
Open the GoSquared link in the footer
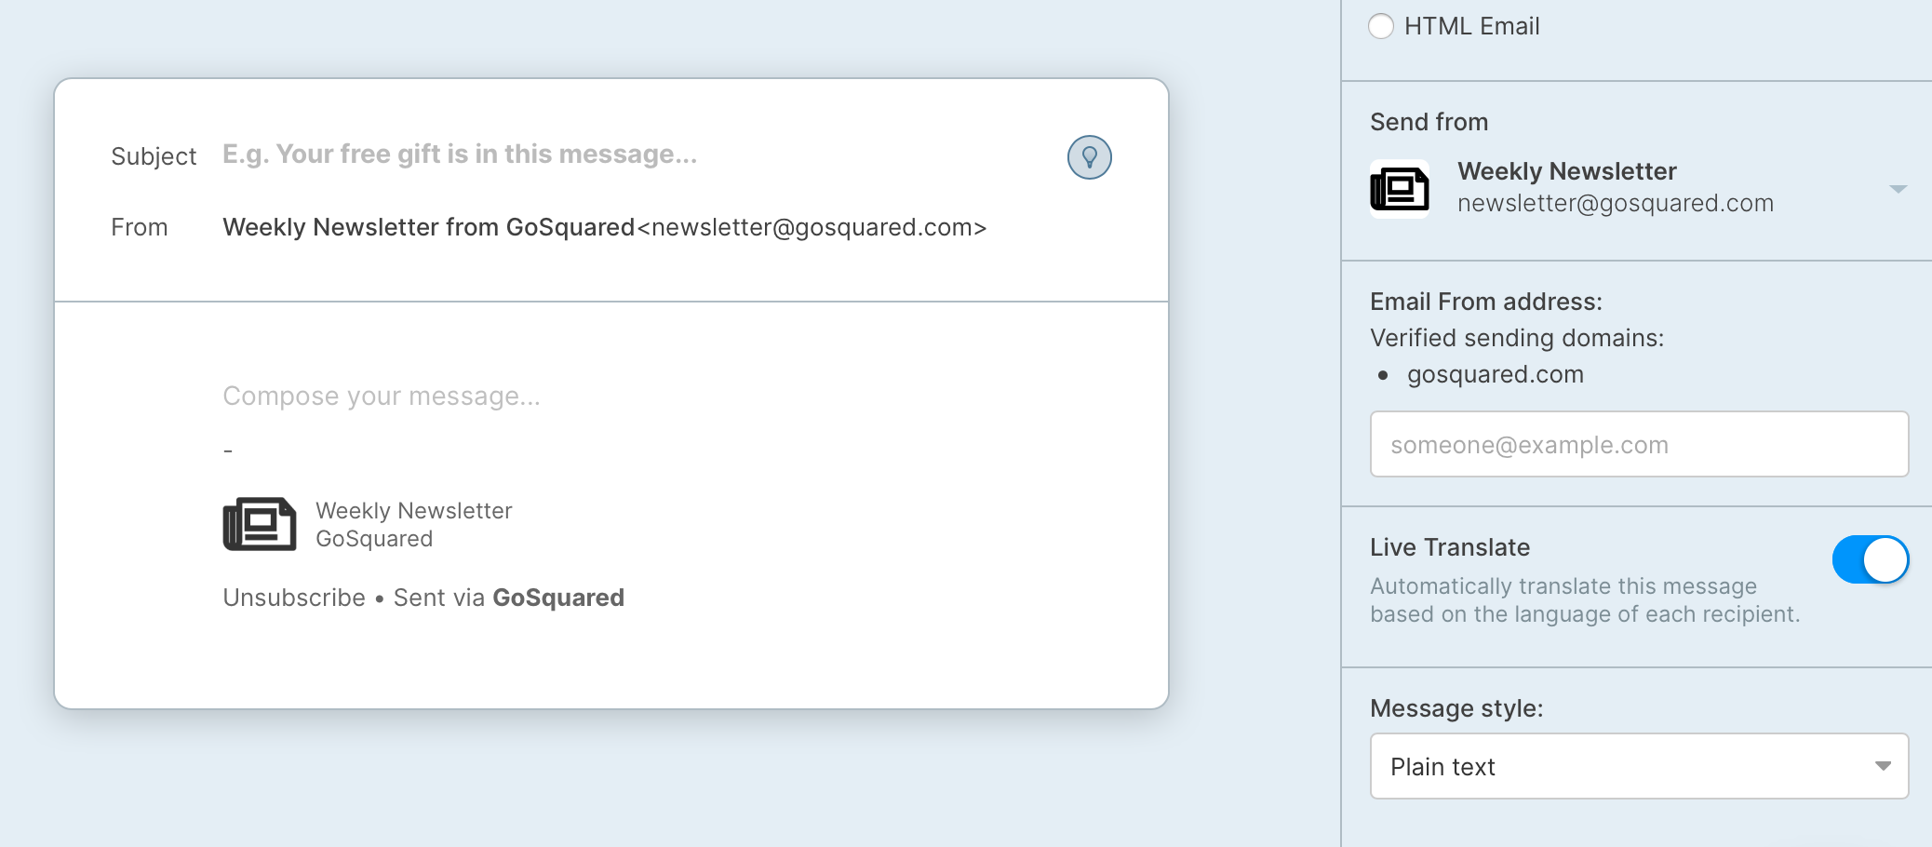coord(558,598)
